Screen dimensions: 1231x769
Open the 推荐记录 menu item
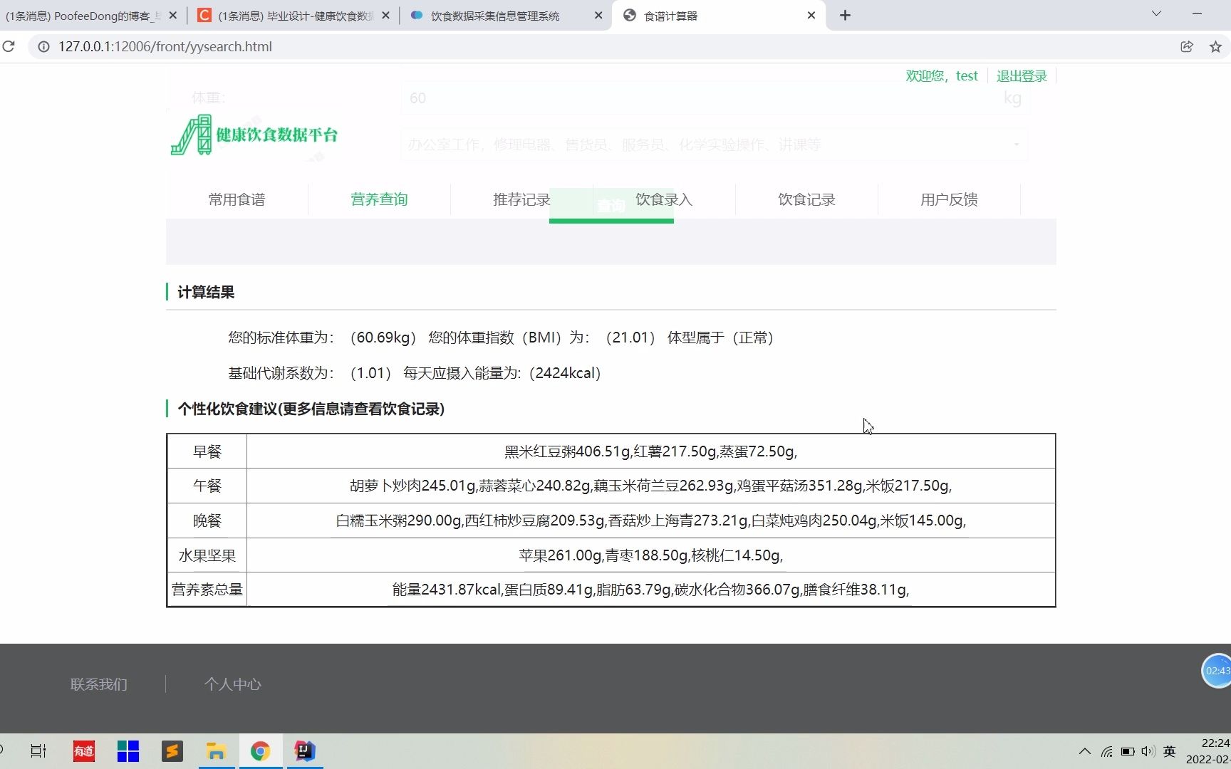(x=521, y=199)
